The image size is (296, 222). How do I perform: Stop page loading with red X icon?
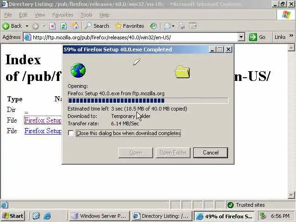click(x=52, y=26)
